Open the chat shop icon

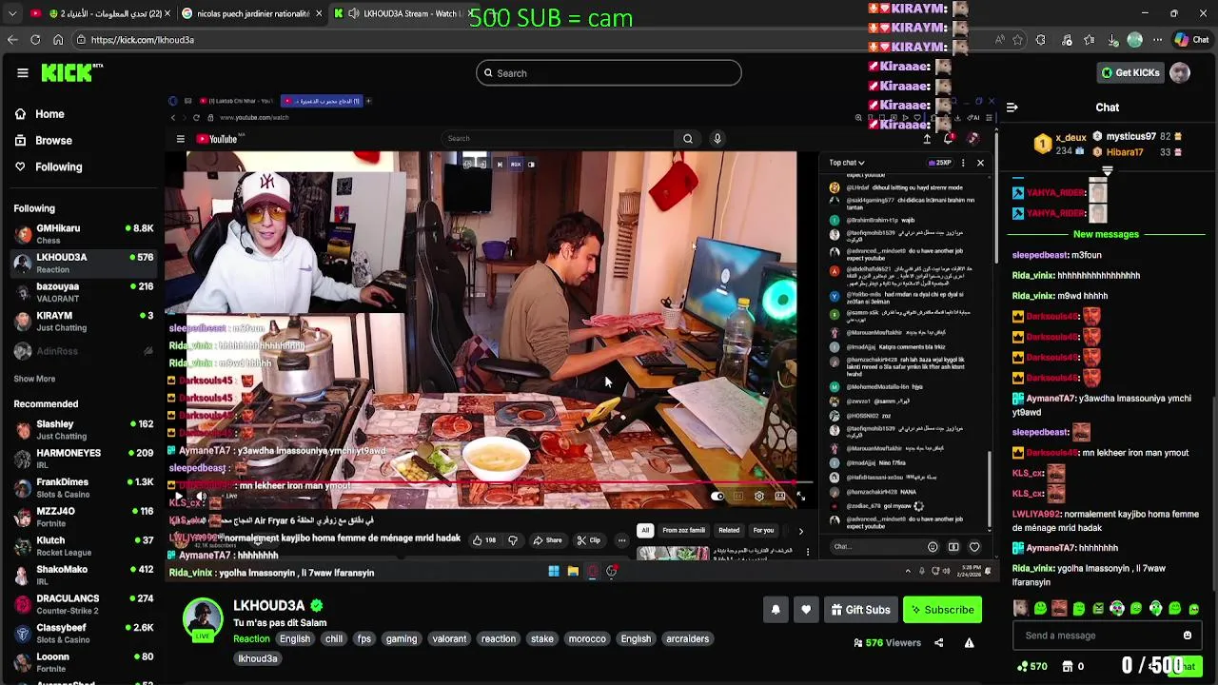[1068, 667]
